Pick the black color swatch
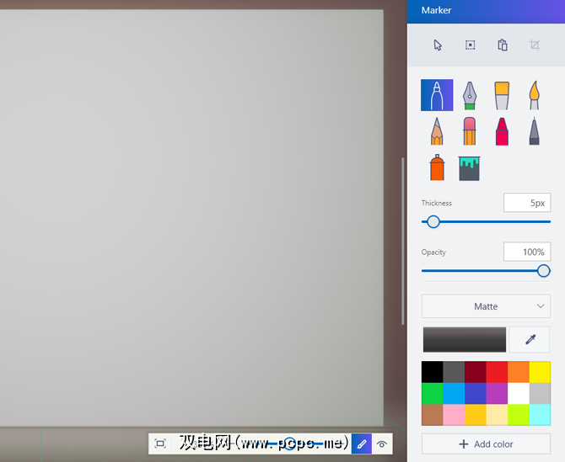 [433, 372]
